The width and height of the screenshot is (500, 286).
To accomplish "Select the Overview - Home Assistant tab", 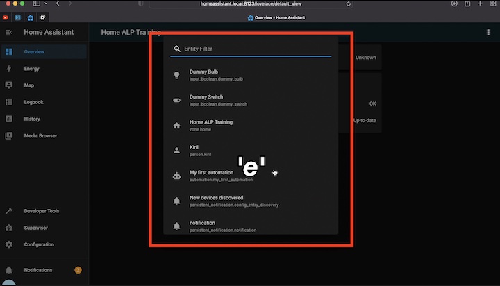I will point(276,17).
